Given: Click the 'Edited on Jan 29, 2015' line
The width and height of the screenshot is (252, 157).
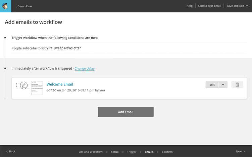Looking at the screenshot, I should point(76,90).
